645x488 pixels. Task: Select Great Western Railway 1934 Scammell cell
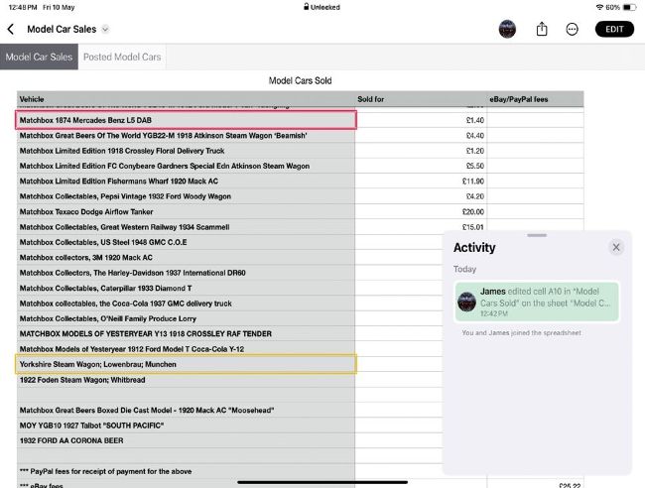pyautogui.click(x=186, y=226)
